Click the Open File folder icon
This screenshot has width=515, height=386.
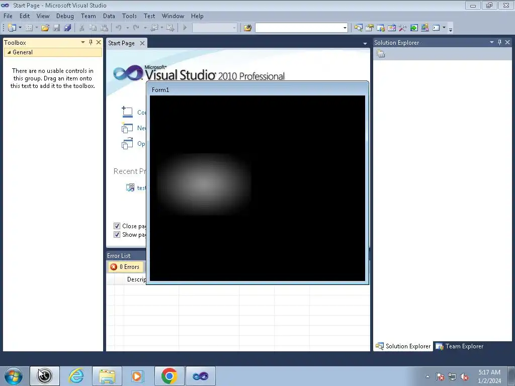(45, 28)
